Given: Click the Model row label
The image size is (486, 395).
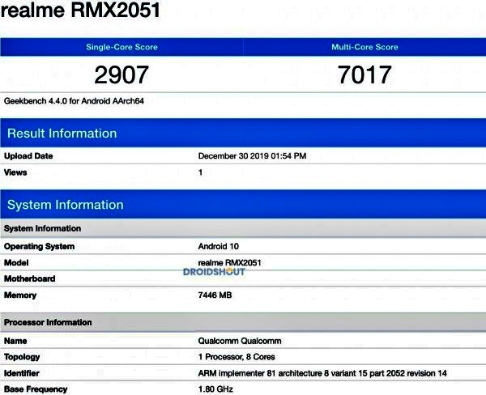Looking at the screenshot, I should [16, 263].
